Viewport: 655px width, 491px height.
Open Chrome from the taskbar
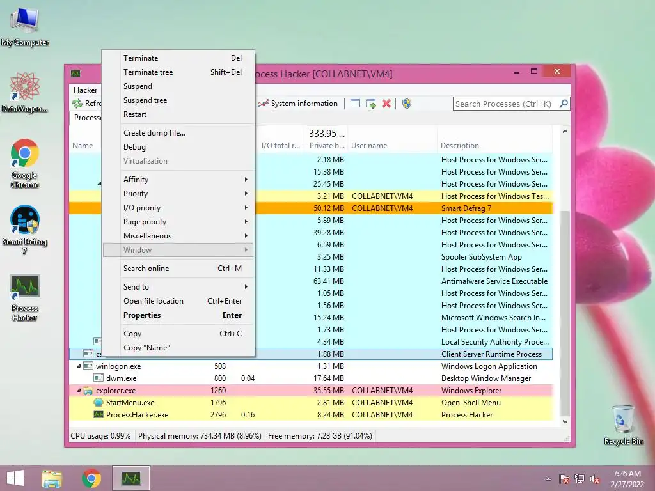[x=91, y=478]
